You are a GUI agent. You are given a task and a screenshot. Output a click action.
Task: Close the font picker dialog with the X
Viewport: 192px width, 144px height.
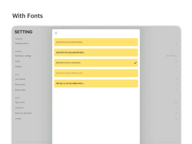click(56, 33)
